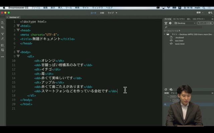Click the 無題ドキュメント title text on line 5

coord(46,39)
